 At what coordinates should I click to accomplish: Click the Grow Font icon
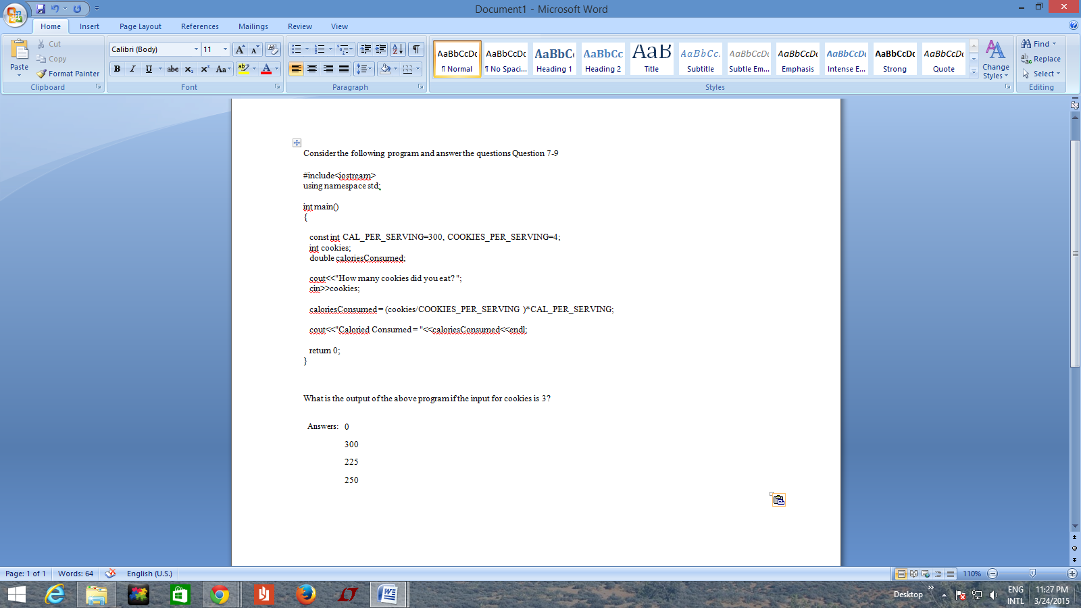coord(240,49)
